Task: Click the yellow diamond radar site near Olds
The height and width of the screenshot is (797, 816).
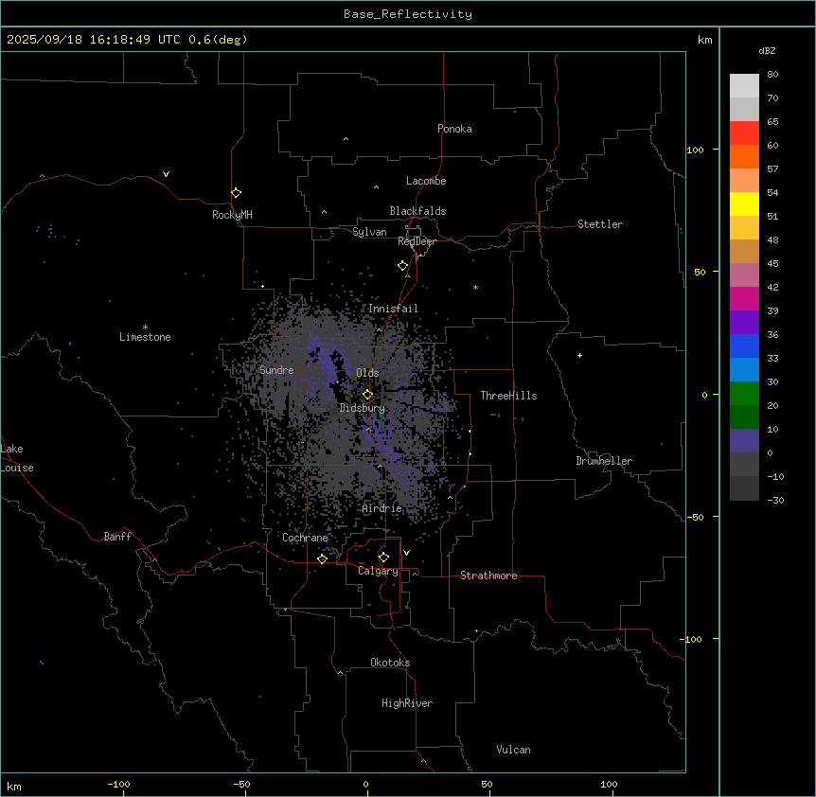Action: click(368, 395)
